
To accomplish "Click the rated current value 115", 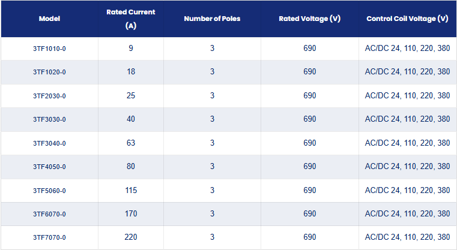I will [x=131, y=190].
